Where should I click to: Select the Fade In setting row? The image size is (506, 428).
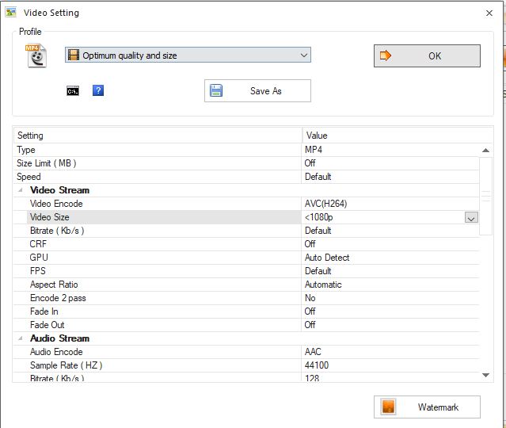click(x=44, y=311)
